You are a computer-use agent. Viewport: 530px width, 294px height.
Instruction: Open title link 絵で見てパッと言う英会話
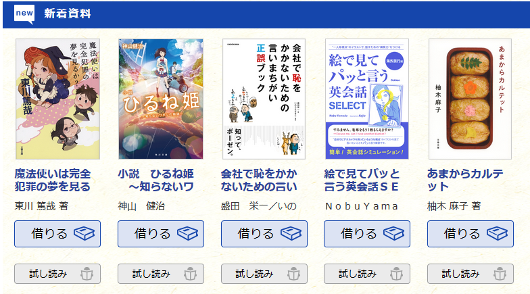362,180
